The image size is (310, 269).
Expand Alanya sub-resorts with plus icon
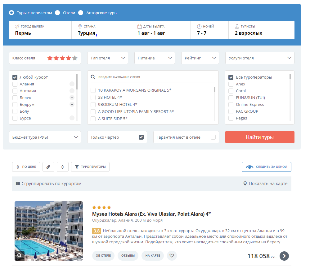point(72,84)
